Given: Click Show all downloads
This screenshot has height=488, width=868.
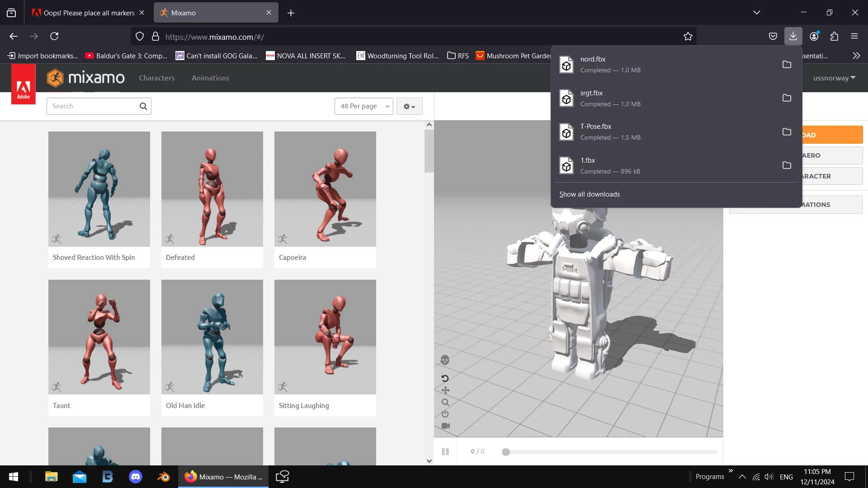Looking at the screenshot, I should coord(590,194).
